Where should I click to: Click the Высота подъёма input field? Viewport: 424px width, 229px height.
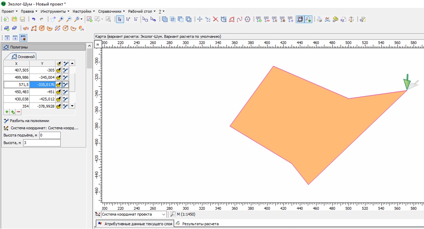click(x=50, y=135)
